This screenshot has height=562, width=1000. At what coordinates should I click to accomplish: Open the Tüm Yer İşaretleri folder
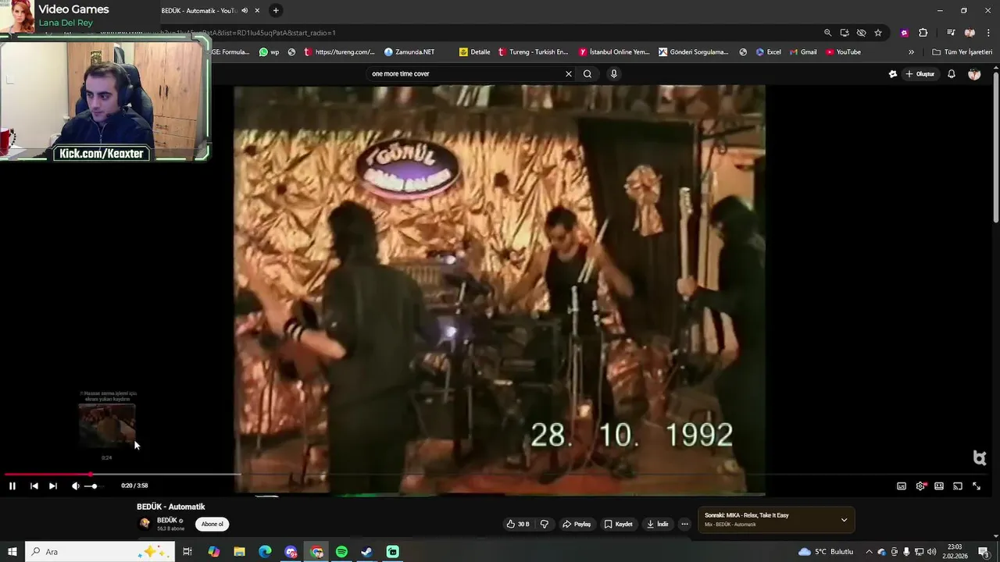click(x=962, y=52)
